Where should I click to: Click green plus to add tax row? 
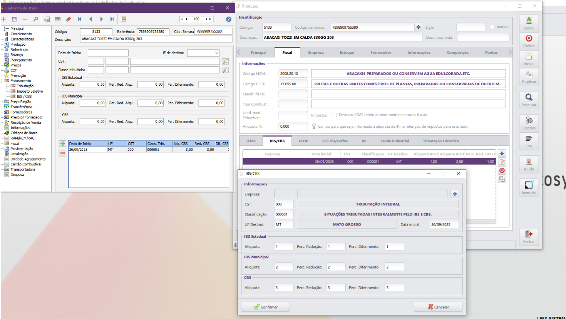63,144
